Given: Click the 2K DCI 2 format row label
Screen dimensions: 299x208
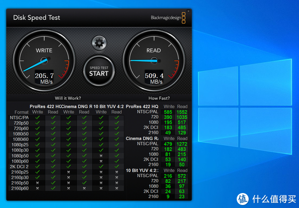Looking at the screenshot, I should (x=19, y=167).
